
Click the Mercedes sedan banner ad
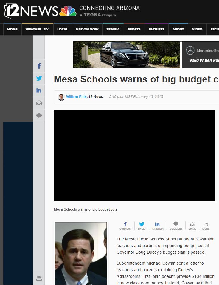pos(127,55)
